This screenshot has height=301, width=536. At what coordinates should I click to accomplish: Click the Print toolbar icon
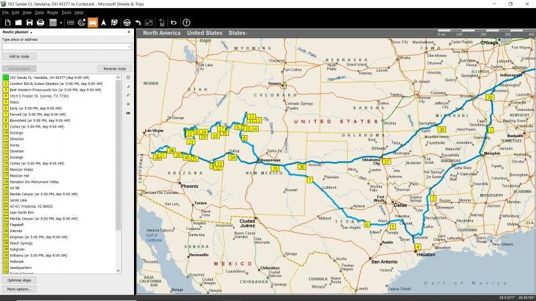(x=40, y=23)
